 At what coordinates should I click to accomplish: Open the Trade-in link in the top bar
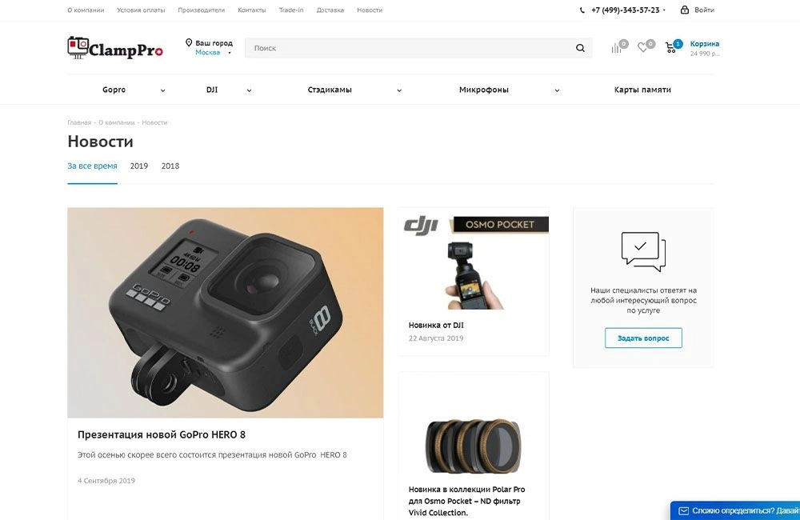click(x=291, y=10)
